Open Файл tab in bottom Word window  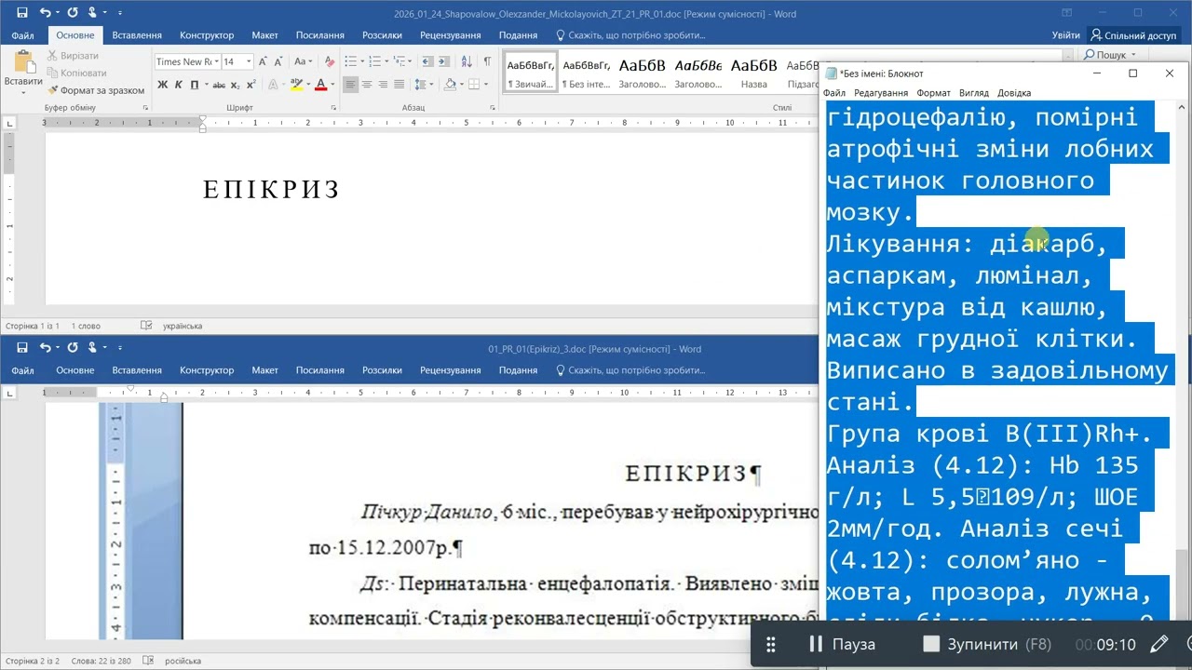pos(22,370)
